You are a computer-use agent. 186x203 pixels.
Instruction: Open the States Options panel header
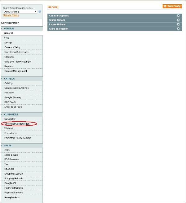[x=115, y=20]
